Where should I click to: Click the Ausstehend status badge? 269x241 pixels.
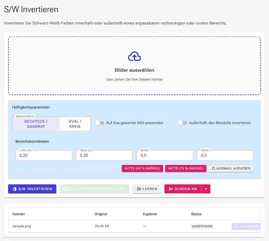[x=202, y=226]
